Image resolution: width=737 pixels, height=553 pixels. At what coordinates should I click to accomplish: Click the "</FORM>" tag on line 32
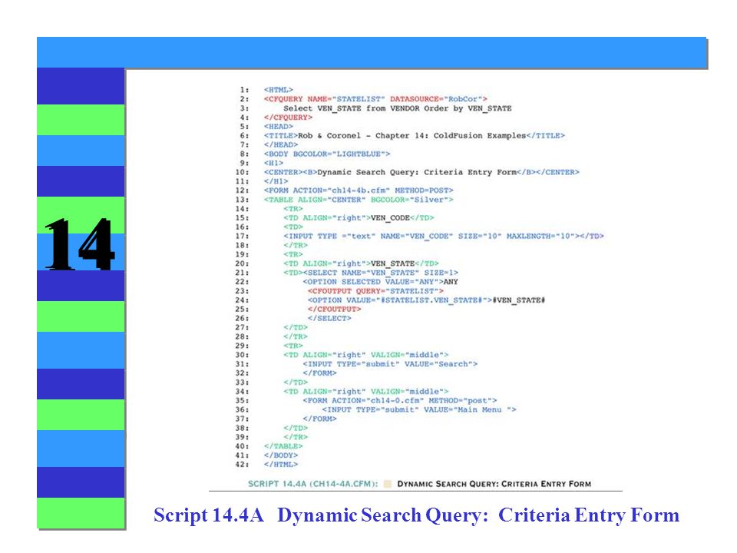[319, 373]
